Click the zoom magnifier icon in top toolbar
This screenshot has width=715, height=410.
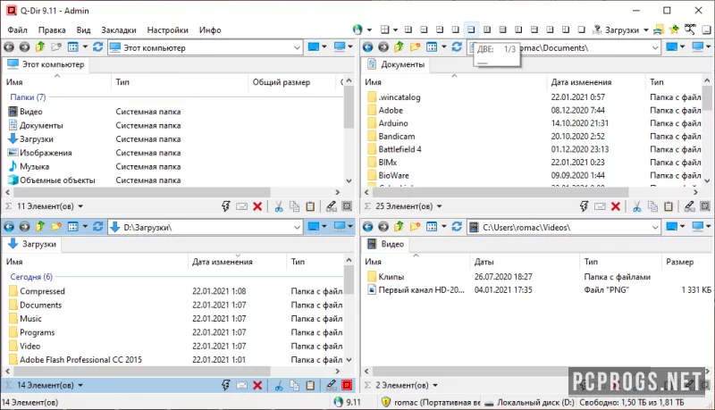click(690, 29)
